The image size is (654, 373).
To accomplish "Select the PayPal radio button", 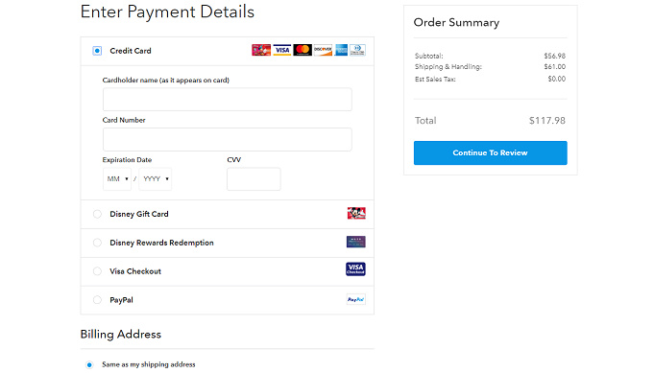I will tap(97, 300).
